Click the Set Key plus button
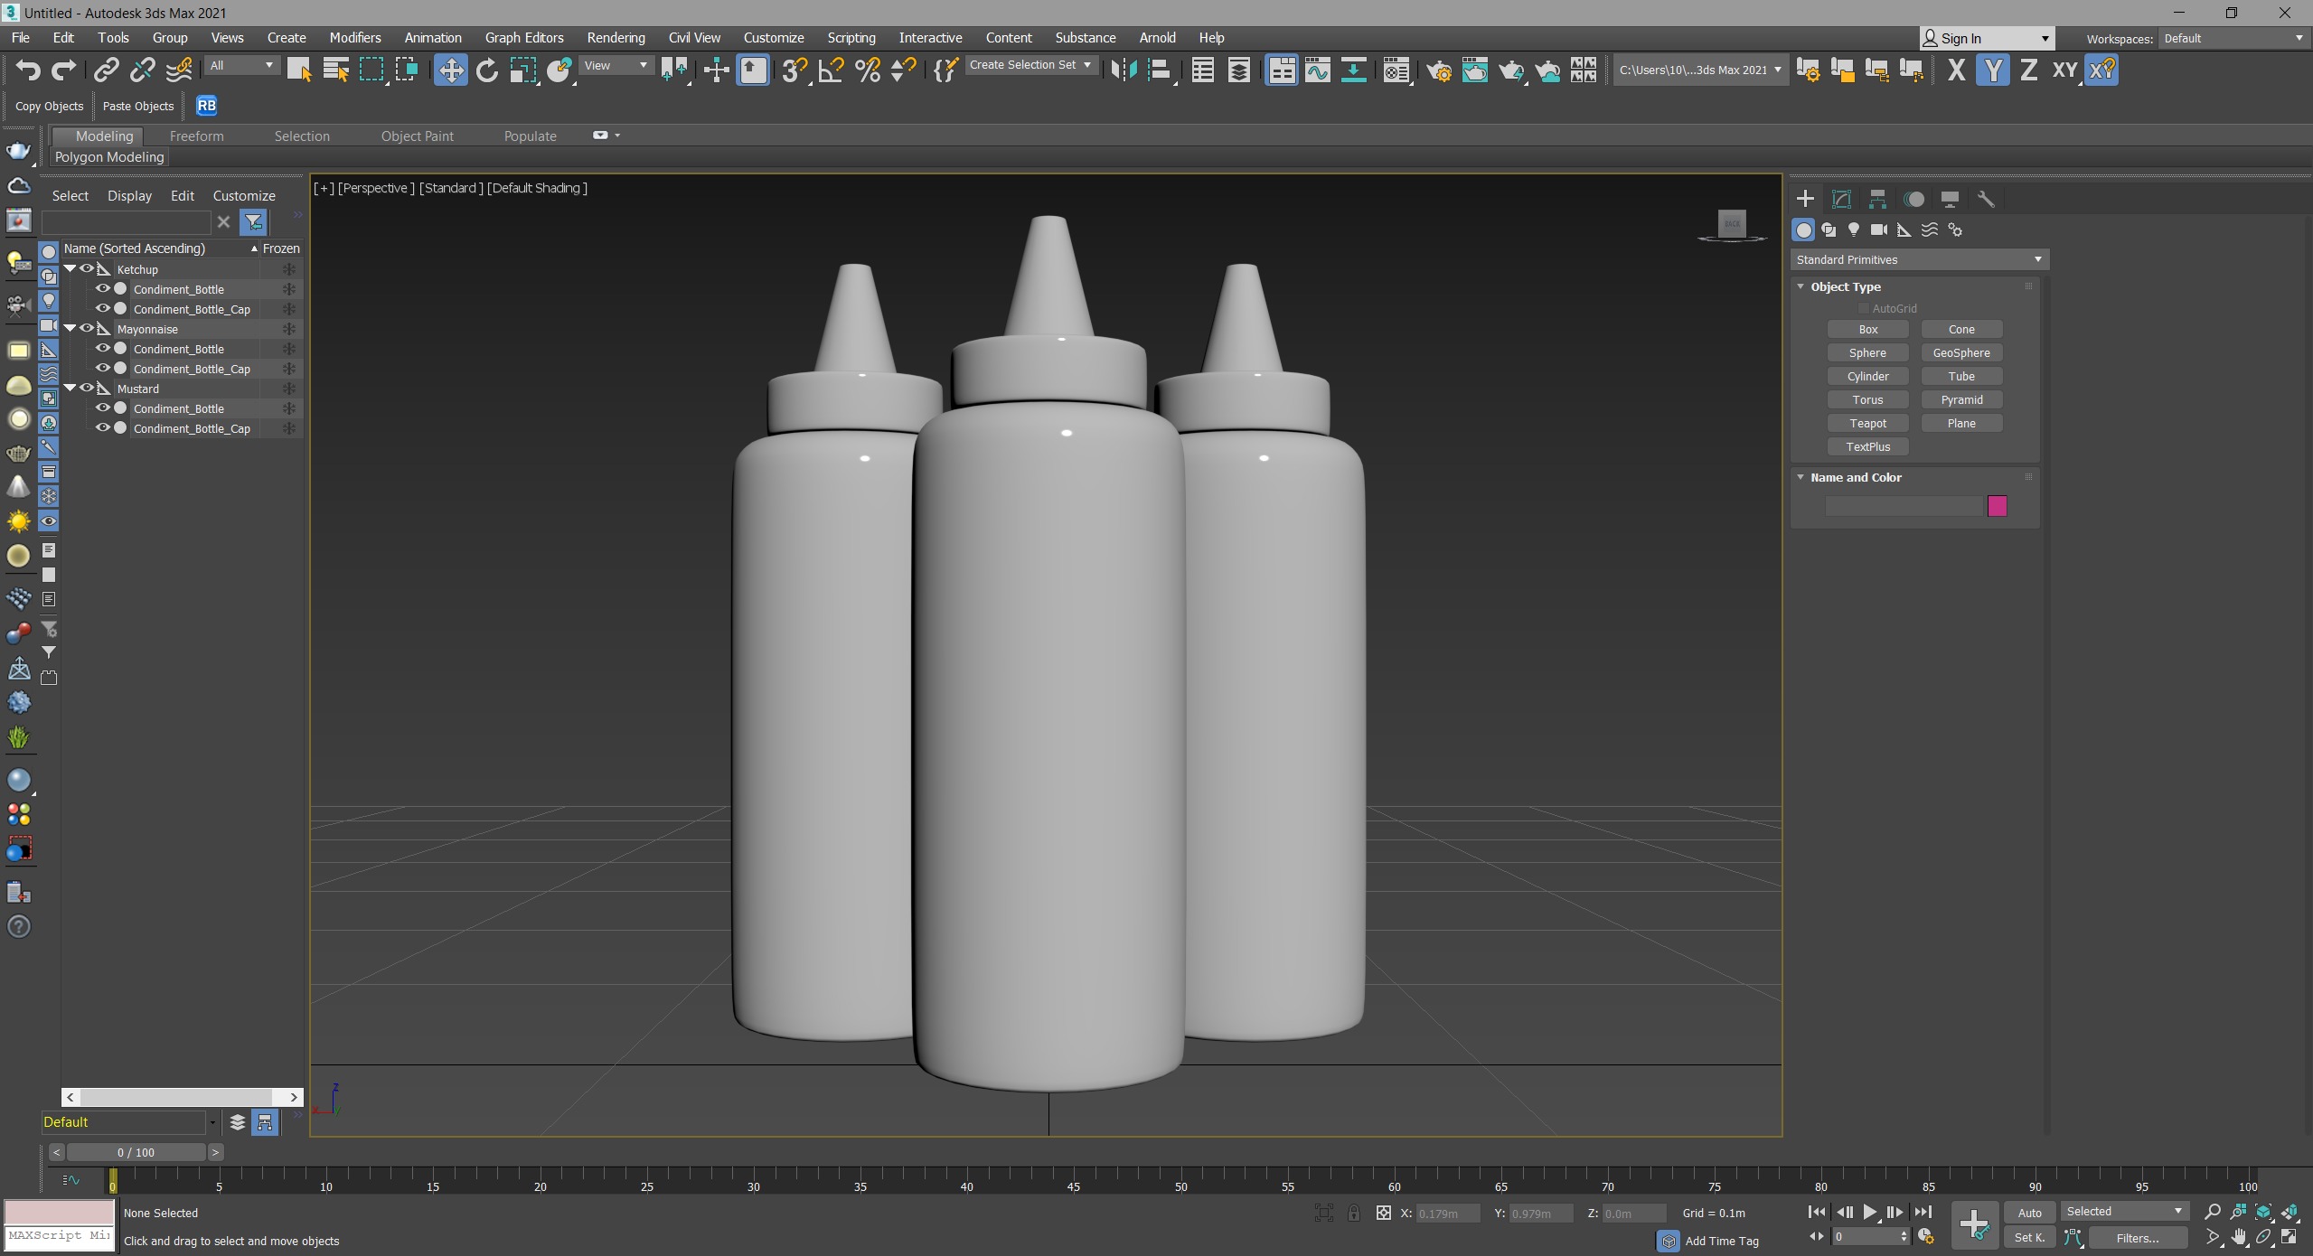The width and height of the screenshot is (2313, 1256). tap(1974, 1225)
